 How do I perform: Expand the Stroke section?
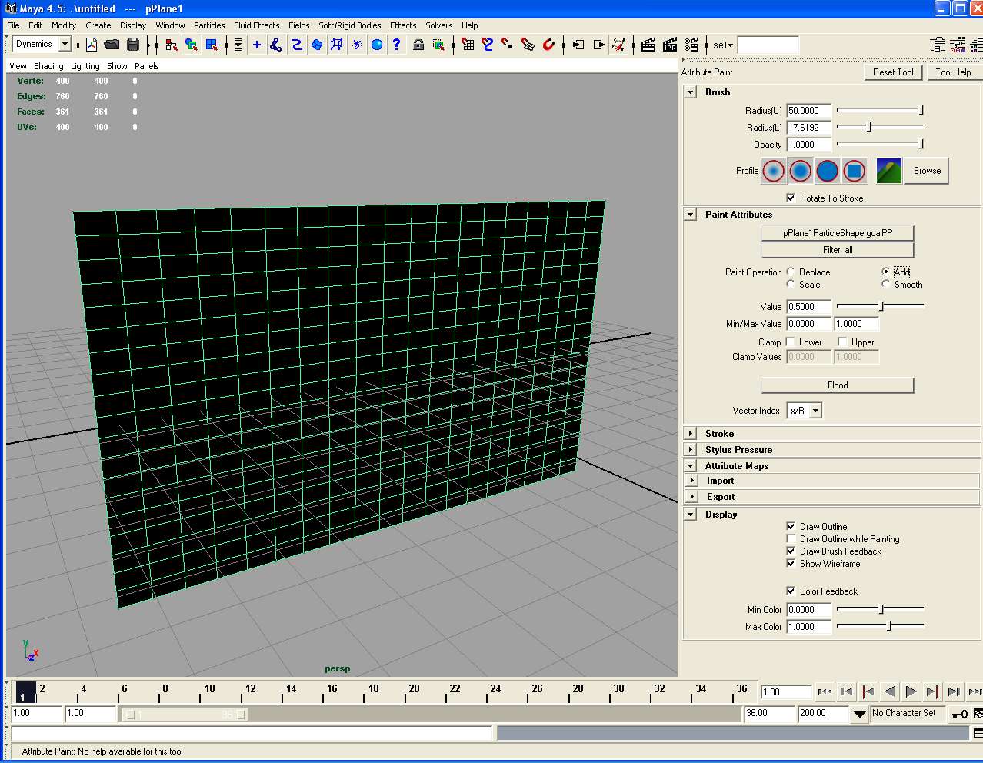691,434
